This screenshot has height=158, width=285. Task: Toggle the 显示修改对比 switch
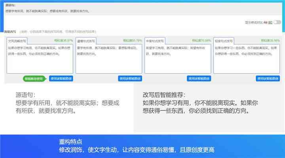click(277, 22)
